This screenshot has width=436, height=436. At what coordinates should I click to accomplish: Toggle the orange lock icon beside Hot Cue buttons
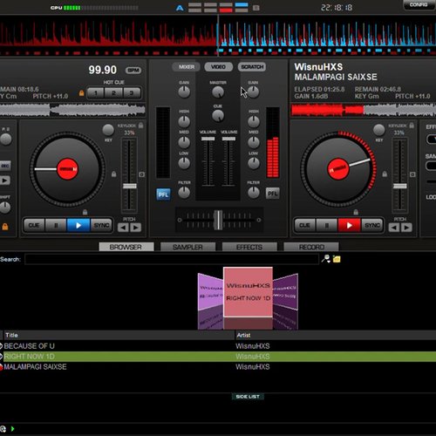(x=82, y=93)
